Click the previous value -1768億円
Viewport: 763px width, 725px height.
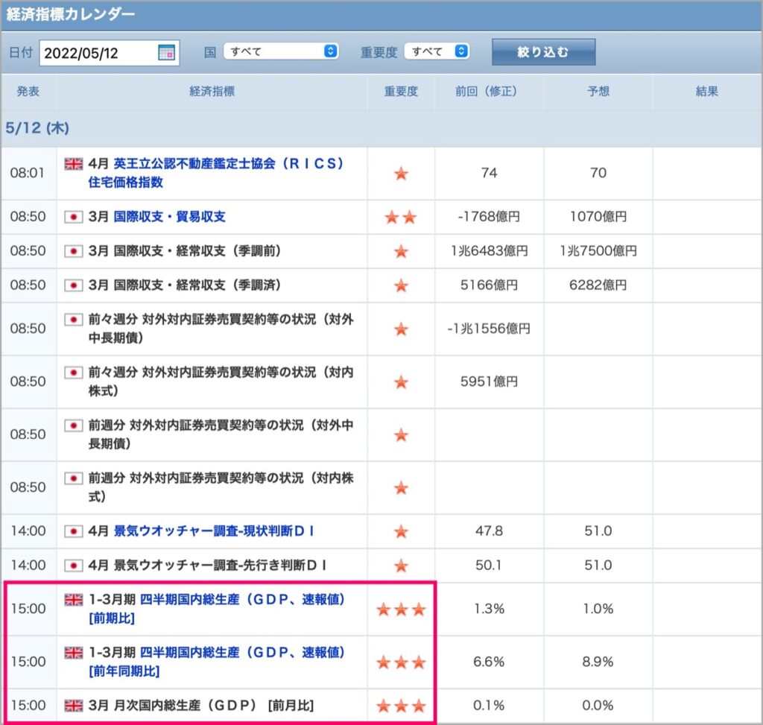(489, 217)
